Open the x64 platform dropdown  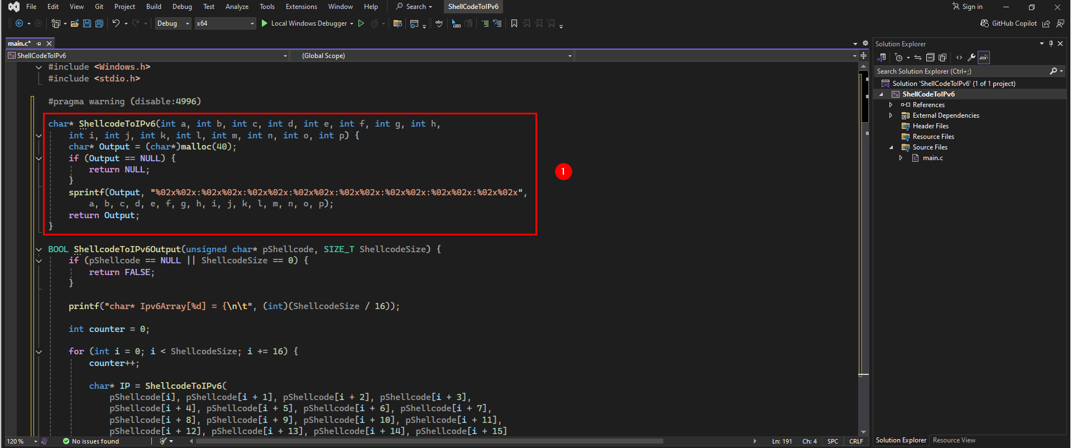pyautogui.click(x=225, y=23)
